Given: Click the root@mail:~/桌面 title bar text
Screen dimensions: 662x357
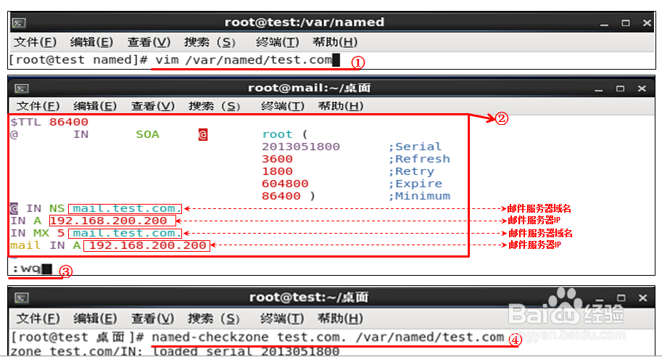Looking at the screenshot, I should (x=309, y=88).
